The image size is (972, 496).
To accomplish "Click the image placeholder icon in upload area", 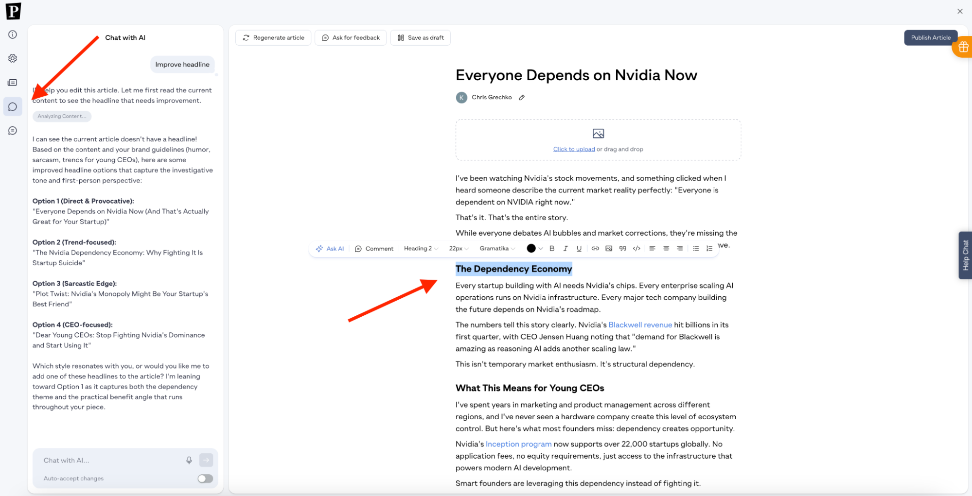I will pyautogui.click(x=598, y=134).
